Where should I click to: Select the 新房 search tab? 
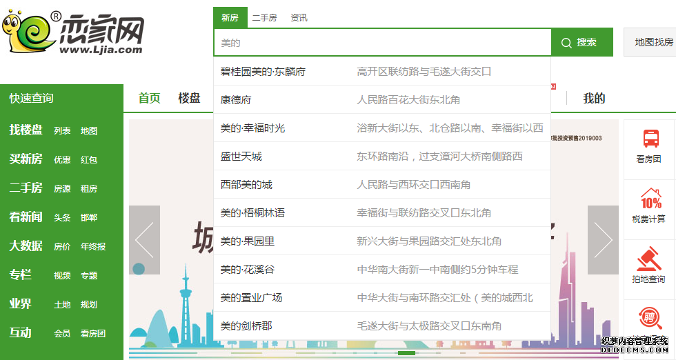[230, 18]
